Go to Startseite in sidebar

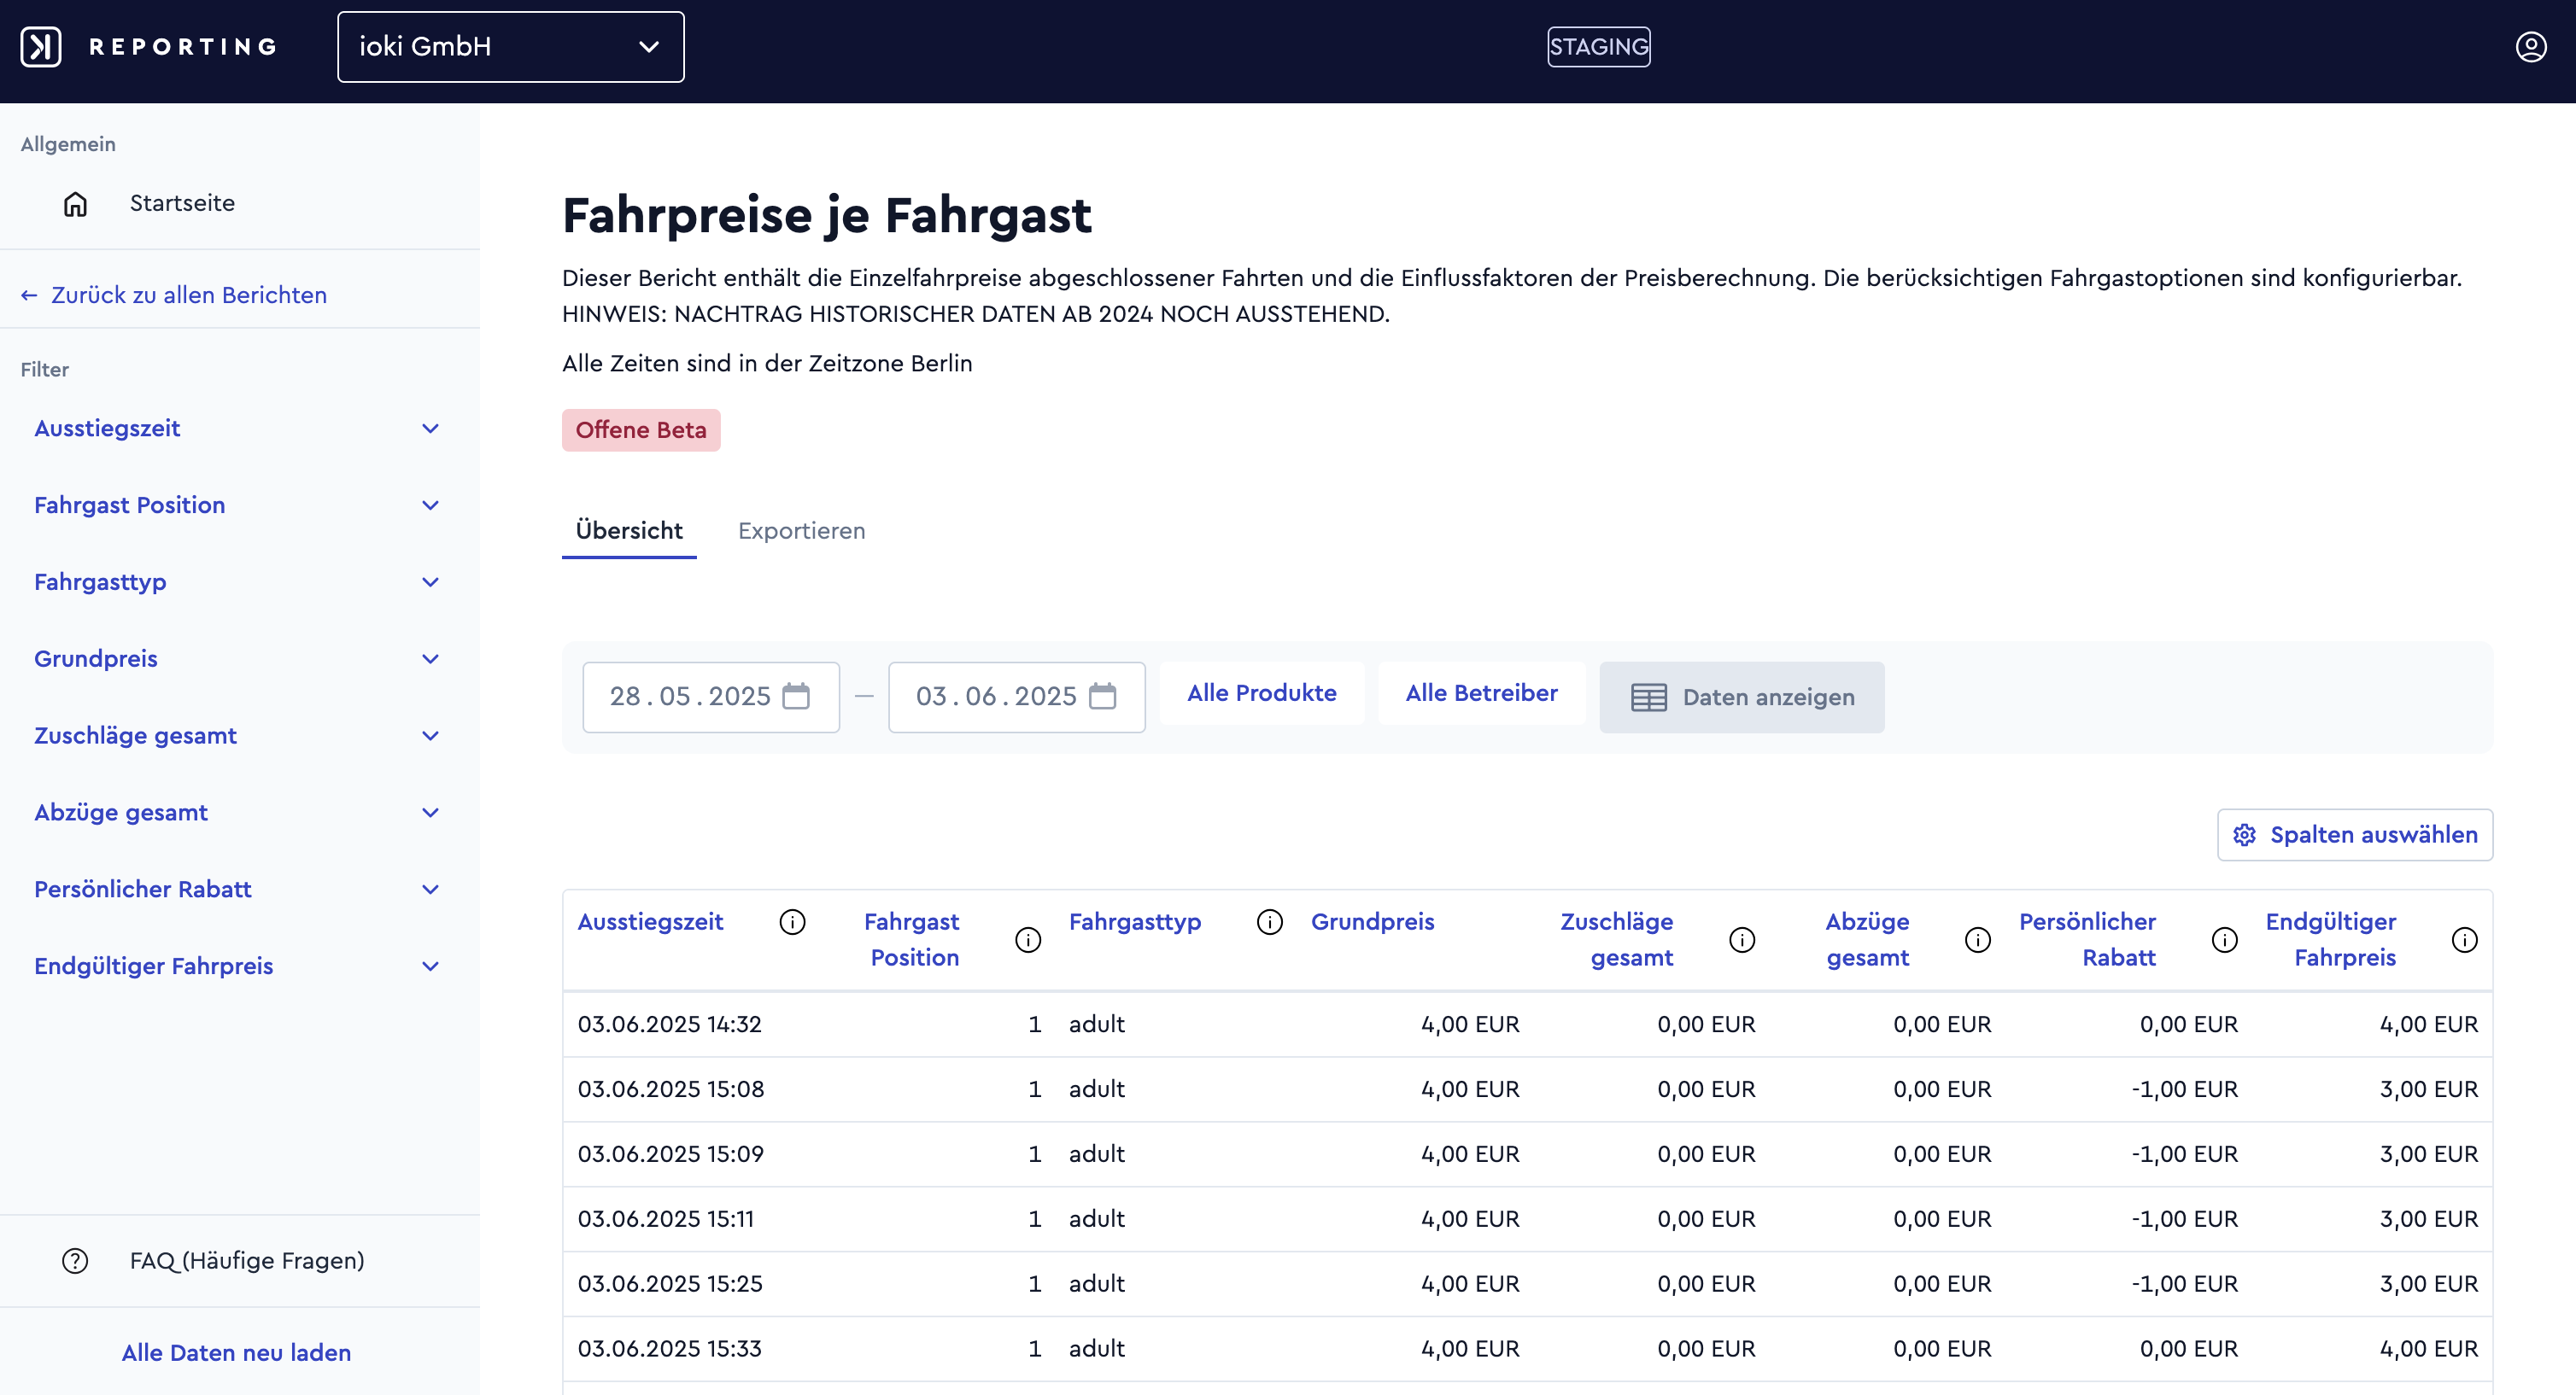click(x=182, y=204)
